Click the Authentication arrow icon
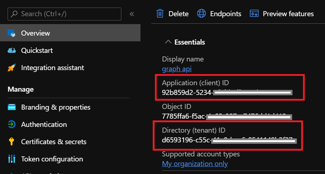 tap(12, 124)
